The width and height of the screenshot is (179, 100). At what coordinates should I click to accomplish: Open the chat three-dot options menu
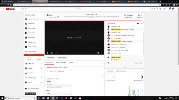[x=142, y=23]
